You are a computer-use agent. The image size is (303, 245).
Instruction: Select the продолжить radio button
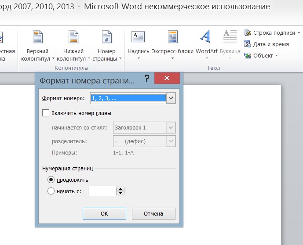point(51,180)
